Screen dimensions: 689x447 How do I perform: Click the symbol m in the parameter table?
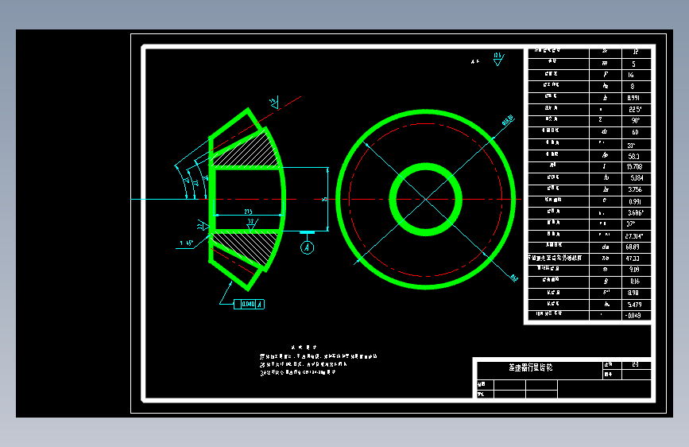[605, 64]
